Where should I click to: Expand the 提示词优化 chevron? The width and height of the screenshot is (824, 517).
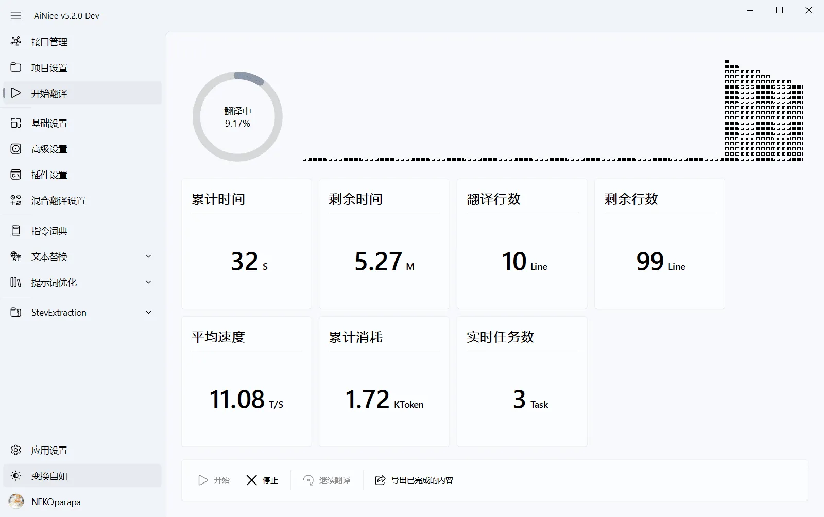(x=148, y=282)
